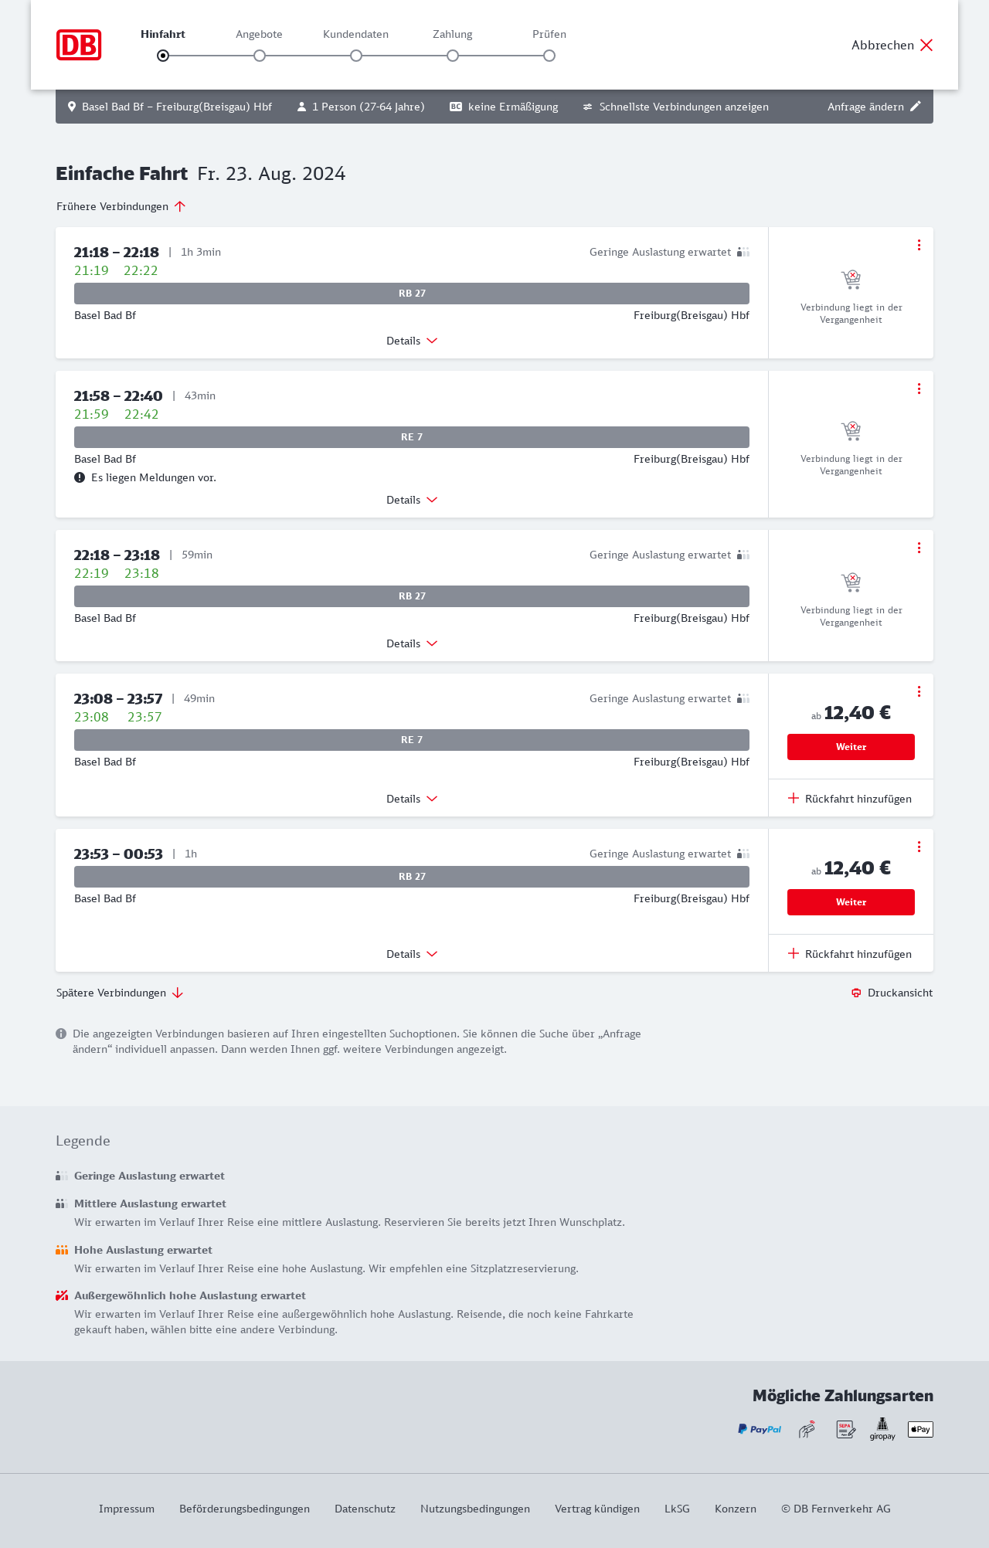Click the Abbrechen close X icon
This screenshot has height=1548, width=989.
(926, 45)
